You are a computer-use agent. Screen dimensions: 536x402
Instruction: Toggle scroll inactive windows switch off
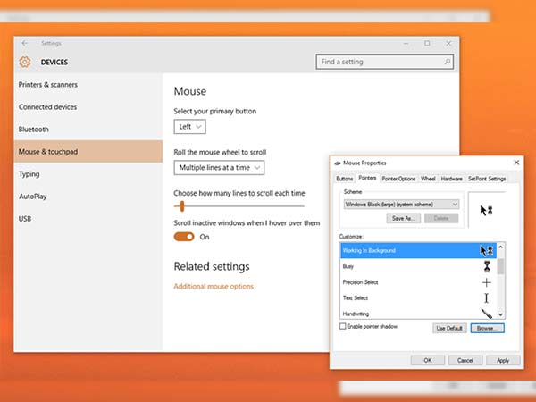pyautogui.click(x=184, y=237)
